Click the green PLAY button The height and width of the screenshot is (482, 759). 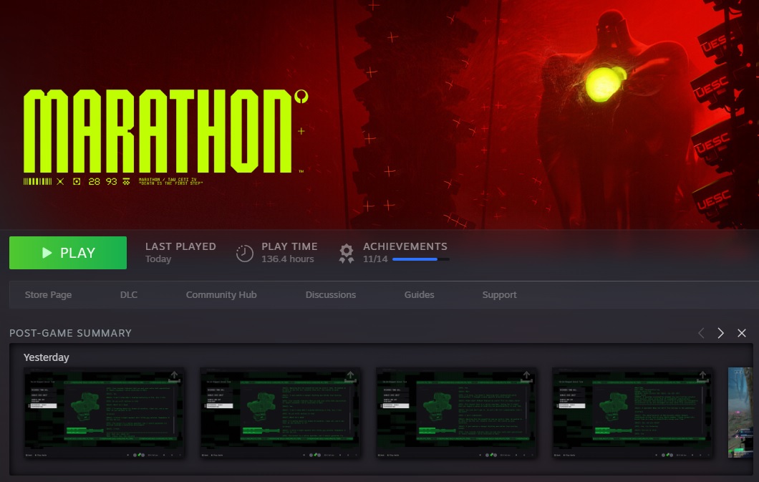68,253
